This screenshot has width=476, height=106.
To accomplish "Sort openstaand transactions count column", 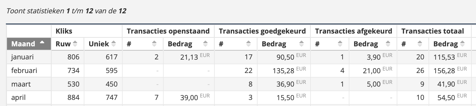I will [x=143, y=44].
